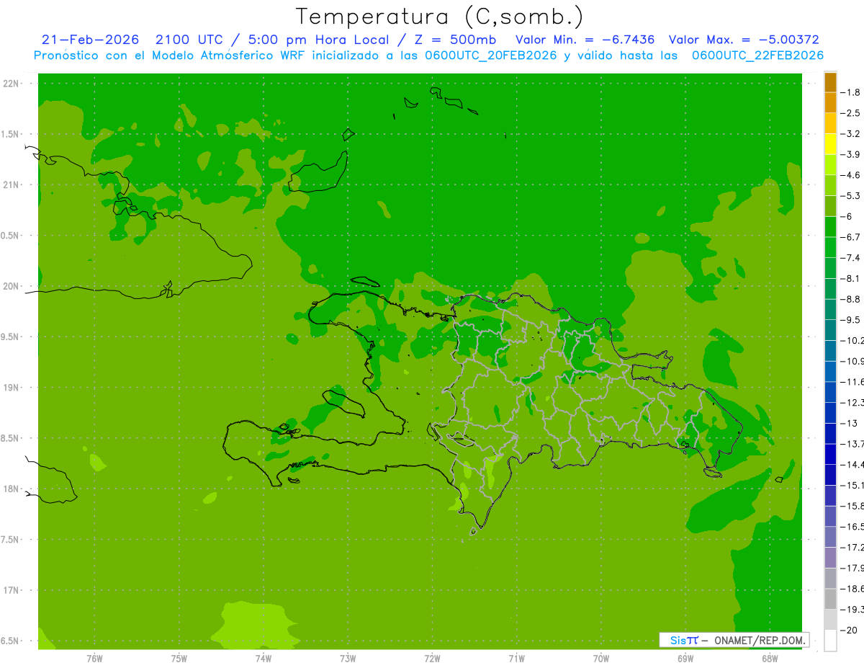Click the '18N' latitude label
Screen dimensions: 864x668
[x=12, y=489]
